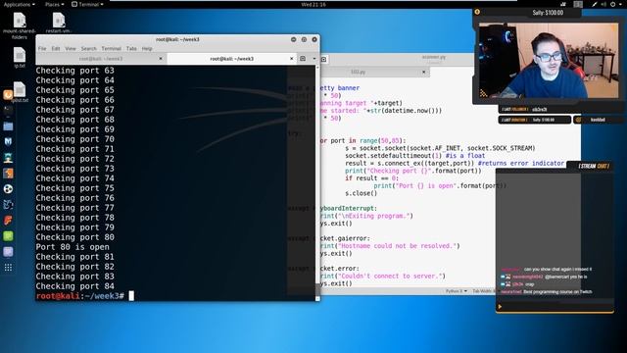The height and width of the screenshot is (353, 627).
Task: Click the streamer webcam video overlay
Action: [549, 60]
